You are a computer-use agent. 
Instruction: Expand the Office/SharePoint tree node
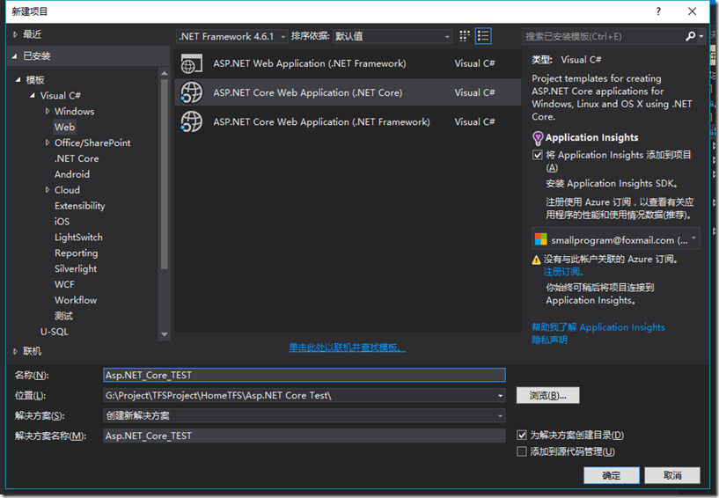click(48, 143)
